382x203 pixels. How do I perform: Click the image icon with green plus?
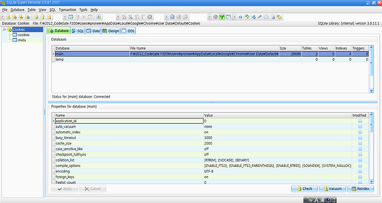pyautogui.click(x=99, y=17)
